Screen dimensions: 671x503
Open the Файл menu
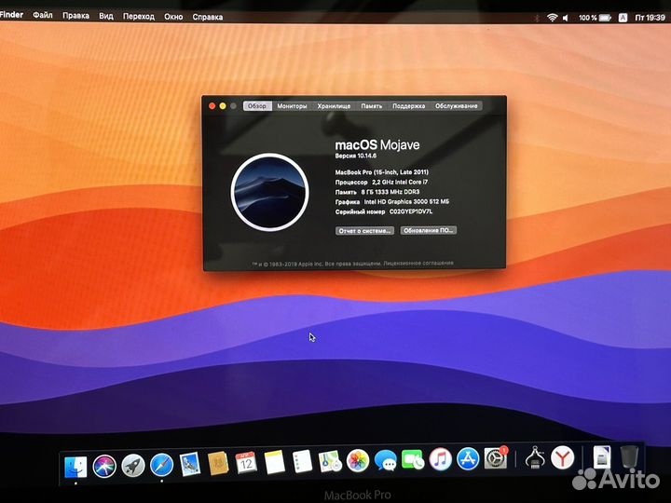point(43,16)
